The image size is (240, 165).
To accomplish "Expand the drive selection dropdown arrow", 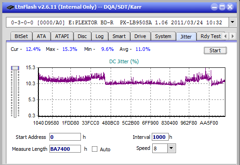I will [232, 22].
